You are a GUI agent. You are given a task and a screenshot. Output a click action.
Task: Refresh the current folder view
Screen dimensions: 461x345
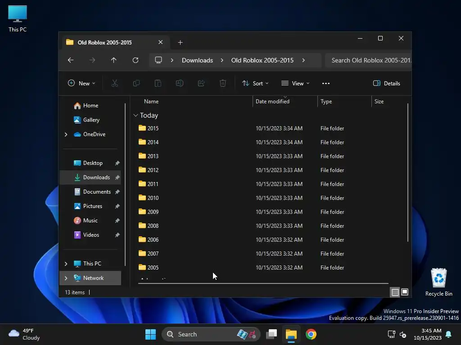135,60
